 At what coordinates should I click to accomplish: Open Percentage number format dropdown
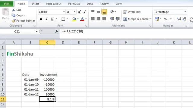[x=185, y=12]
